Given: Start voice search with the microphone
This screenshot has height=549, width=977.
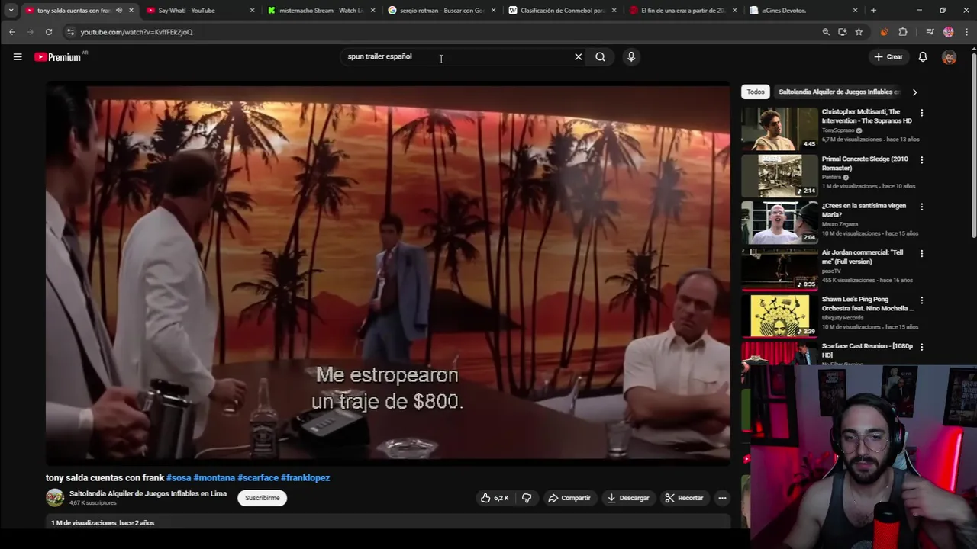Looking at the screenshot, I should pos(631,56).
